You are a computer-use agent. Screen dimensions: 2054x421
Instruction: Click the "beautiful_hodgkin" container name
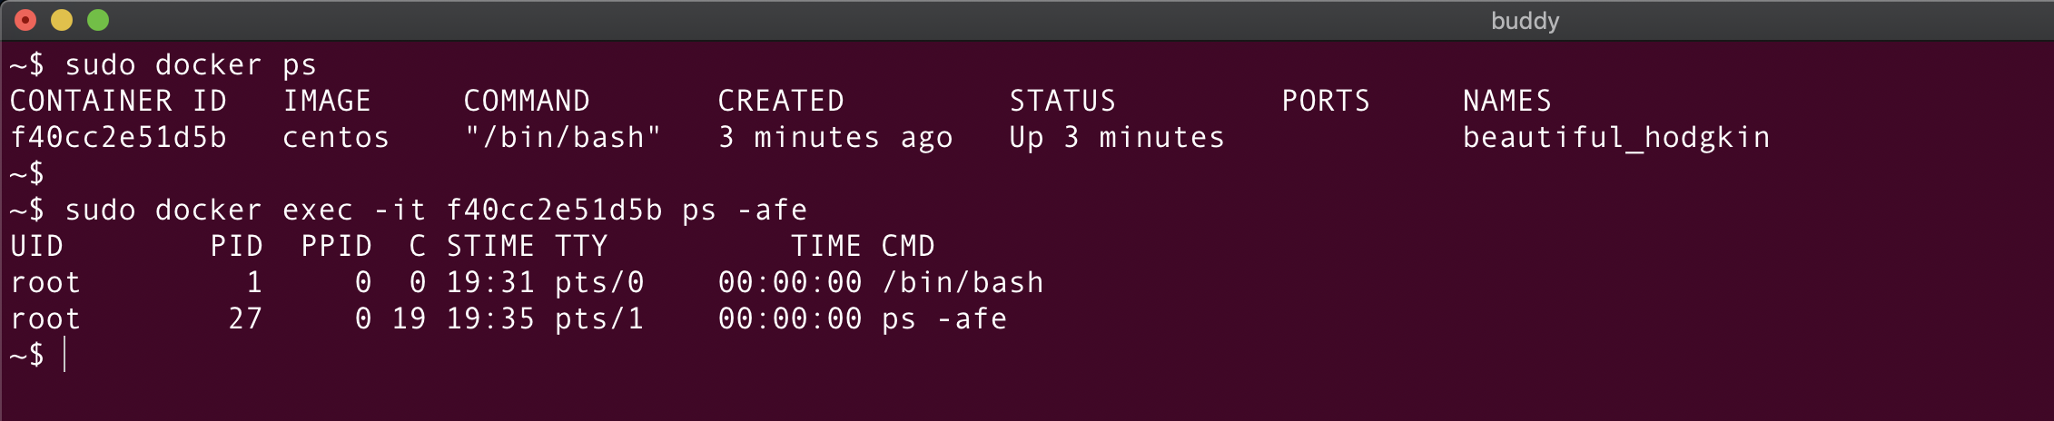pos(1616,137)
